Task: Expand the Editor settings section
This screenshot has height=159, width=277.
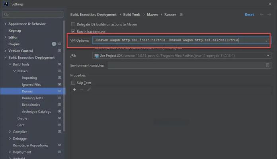Action: [x=5, y=37]
